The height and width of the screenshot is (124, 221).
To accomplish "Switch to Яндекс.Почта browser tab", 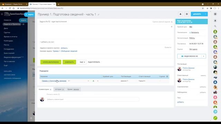I will click(14, 4).
